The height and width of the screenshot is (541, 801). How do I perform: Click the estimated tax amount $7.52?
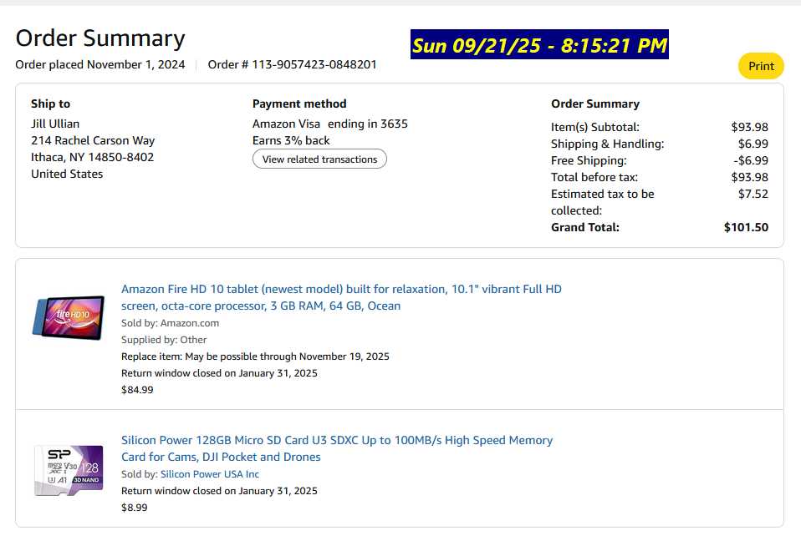pos(754,194)
